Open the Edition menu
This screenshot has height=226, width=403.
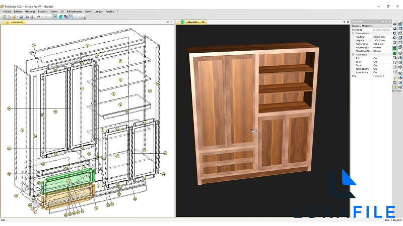tap(18, 12)
